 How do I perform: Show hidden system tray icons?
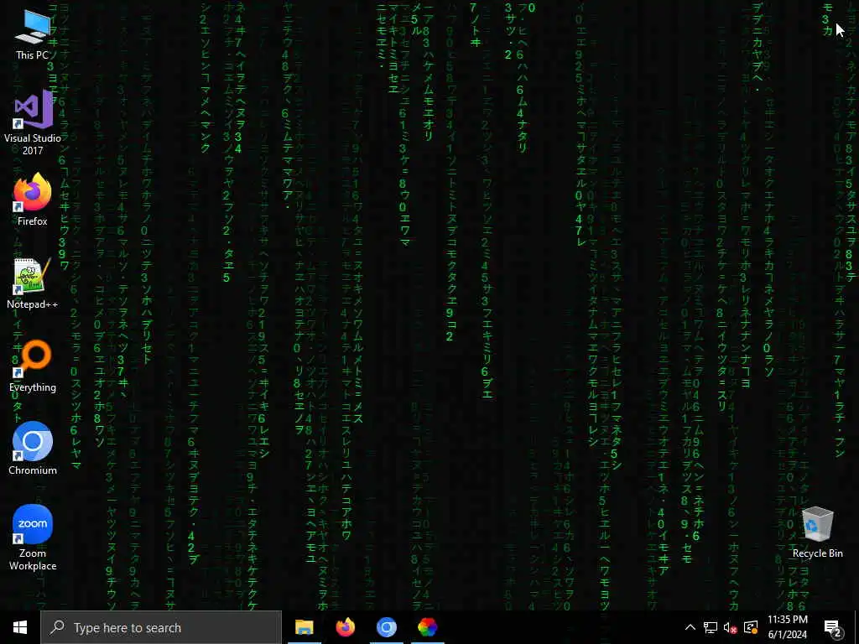point(690,627)
